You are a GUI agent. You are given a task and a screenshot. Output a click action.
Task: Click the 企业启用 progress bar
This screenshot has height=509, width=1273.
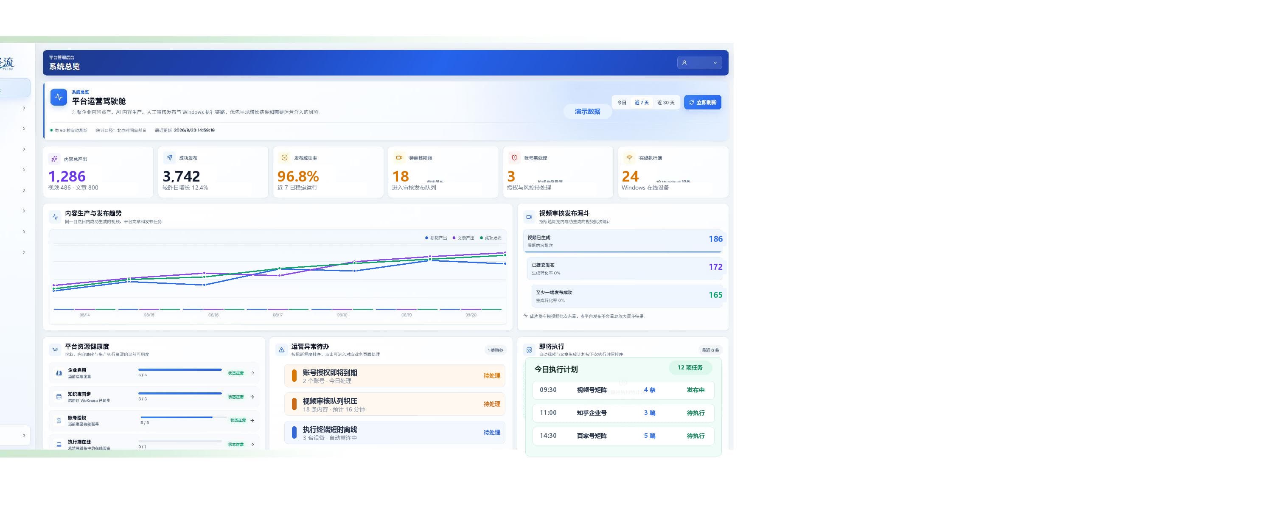(x=180, y=369)
